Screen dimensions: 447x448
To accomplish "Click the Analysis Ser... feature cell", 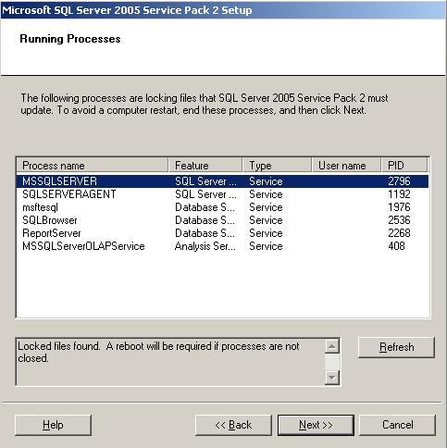I will tap(205, 246).
